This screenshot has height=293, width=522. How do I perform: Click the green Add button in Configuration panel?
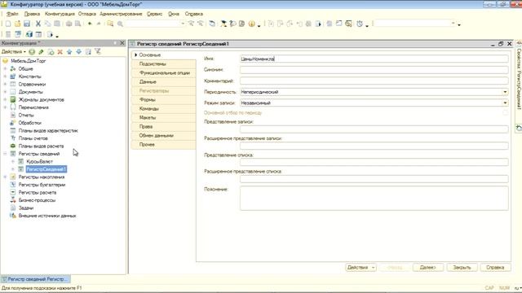click(32, 52)
